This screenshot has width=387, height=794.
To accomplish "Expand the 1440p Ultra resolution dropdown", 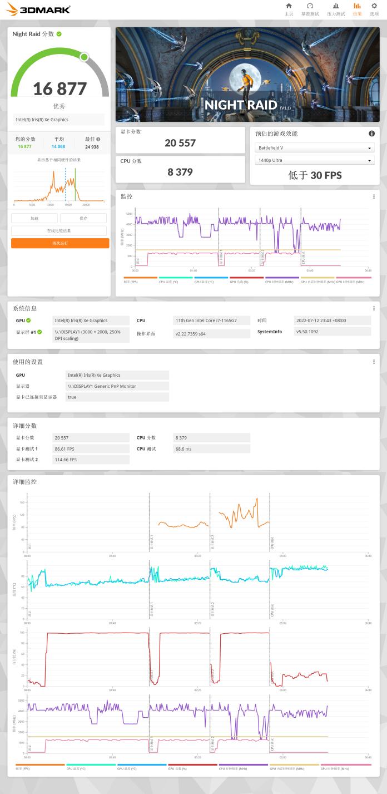I will [x=315, y=161].
